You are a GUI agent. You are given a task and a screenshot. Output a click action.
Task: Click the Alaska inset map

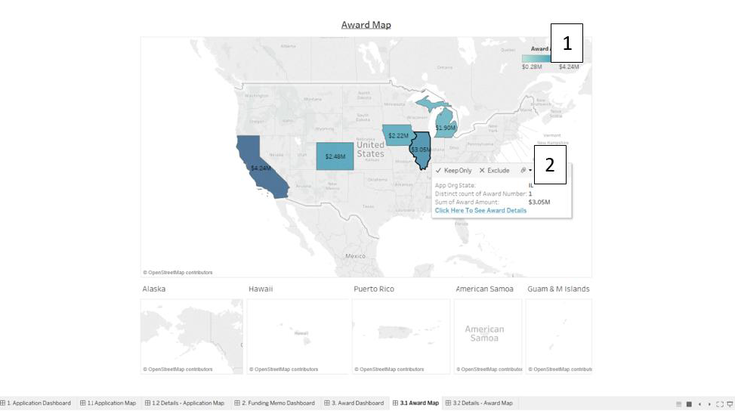(191, 335)
